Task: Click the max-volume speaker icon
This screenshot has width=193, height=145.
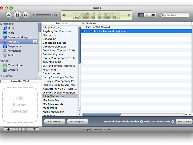Action: click(55, 15)
